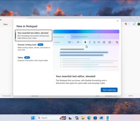Viewport: 140px width, 121px height.
Task: Click the UTF-8 encoding status entry
Action: coord(131,96)
